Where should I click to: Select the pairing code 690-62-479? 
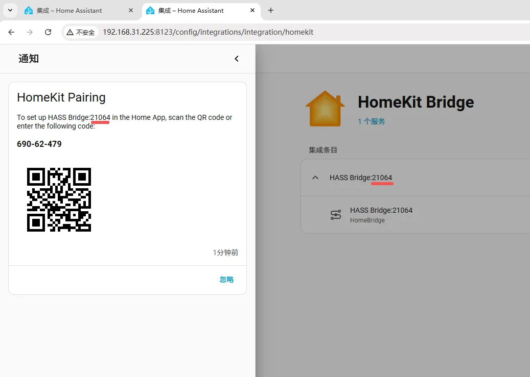(x=39, y=144)
